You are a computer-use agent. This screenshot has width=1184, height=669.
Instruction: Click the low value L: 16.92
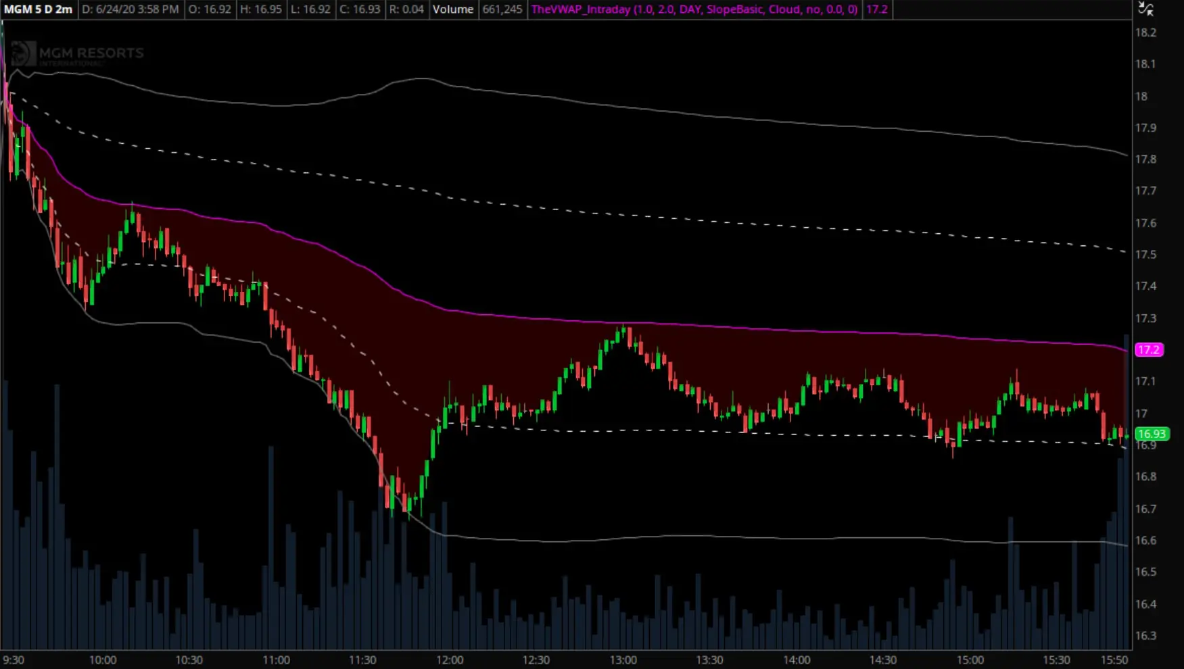[x=310, y=9]
